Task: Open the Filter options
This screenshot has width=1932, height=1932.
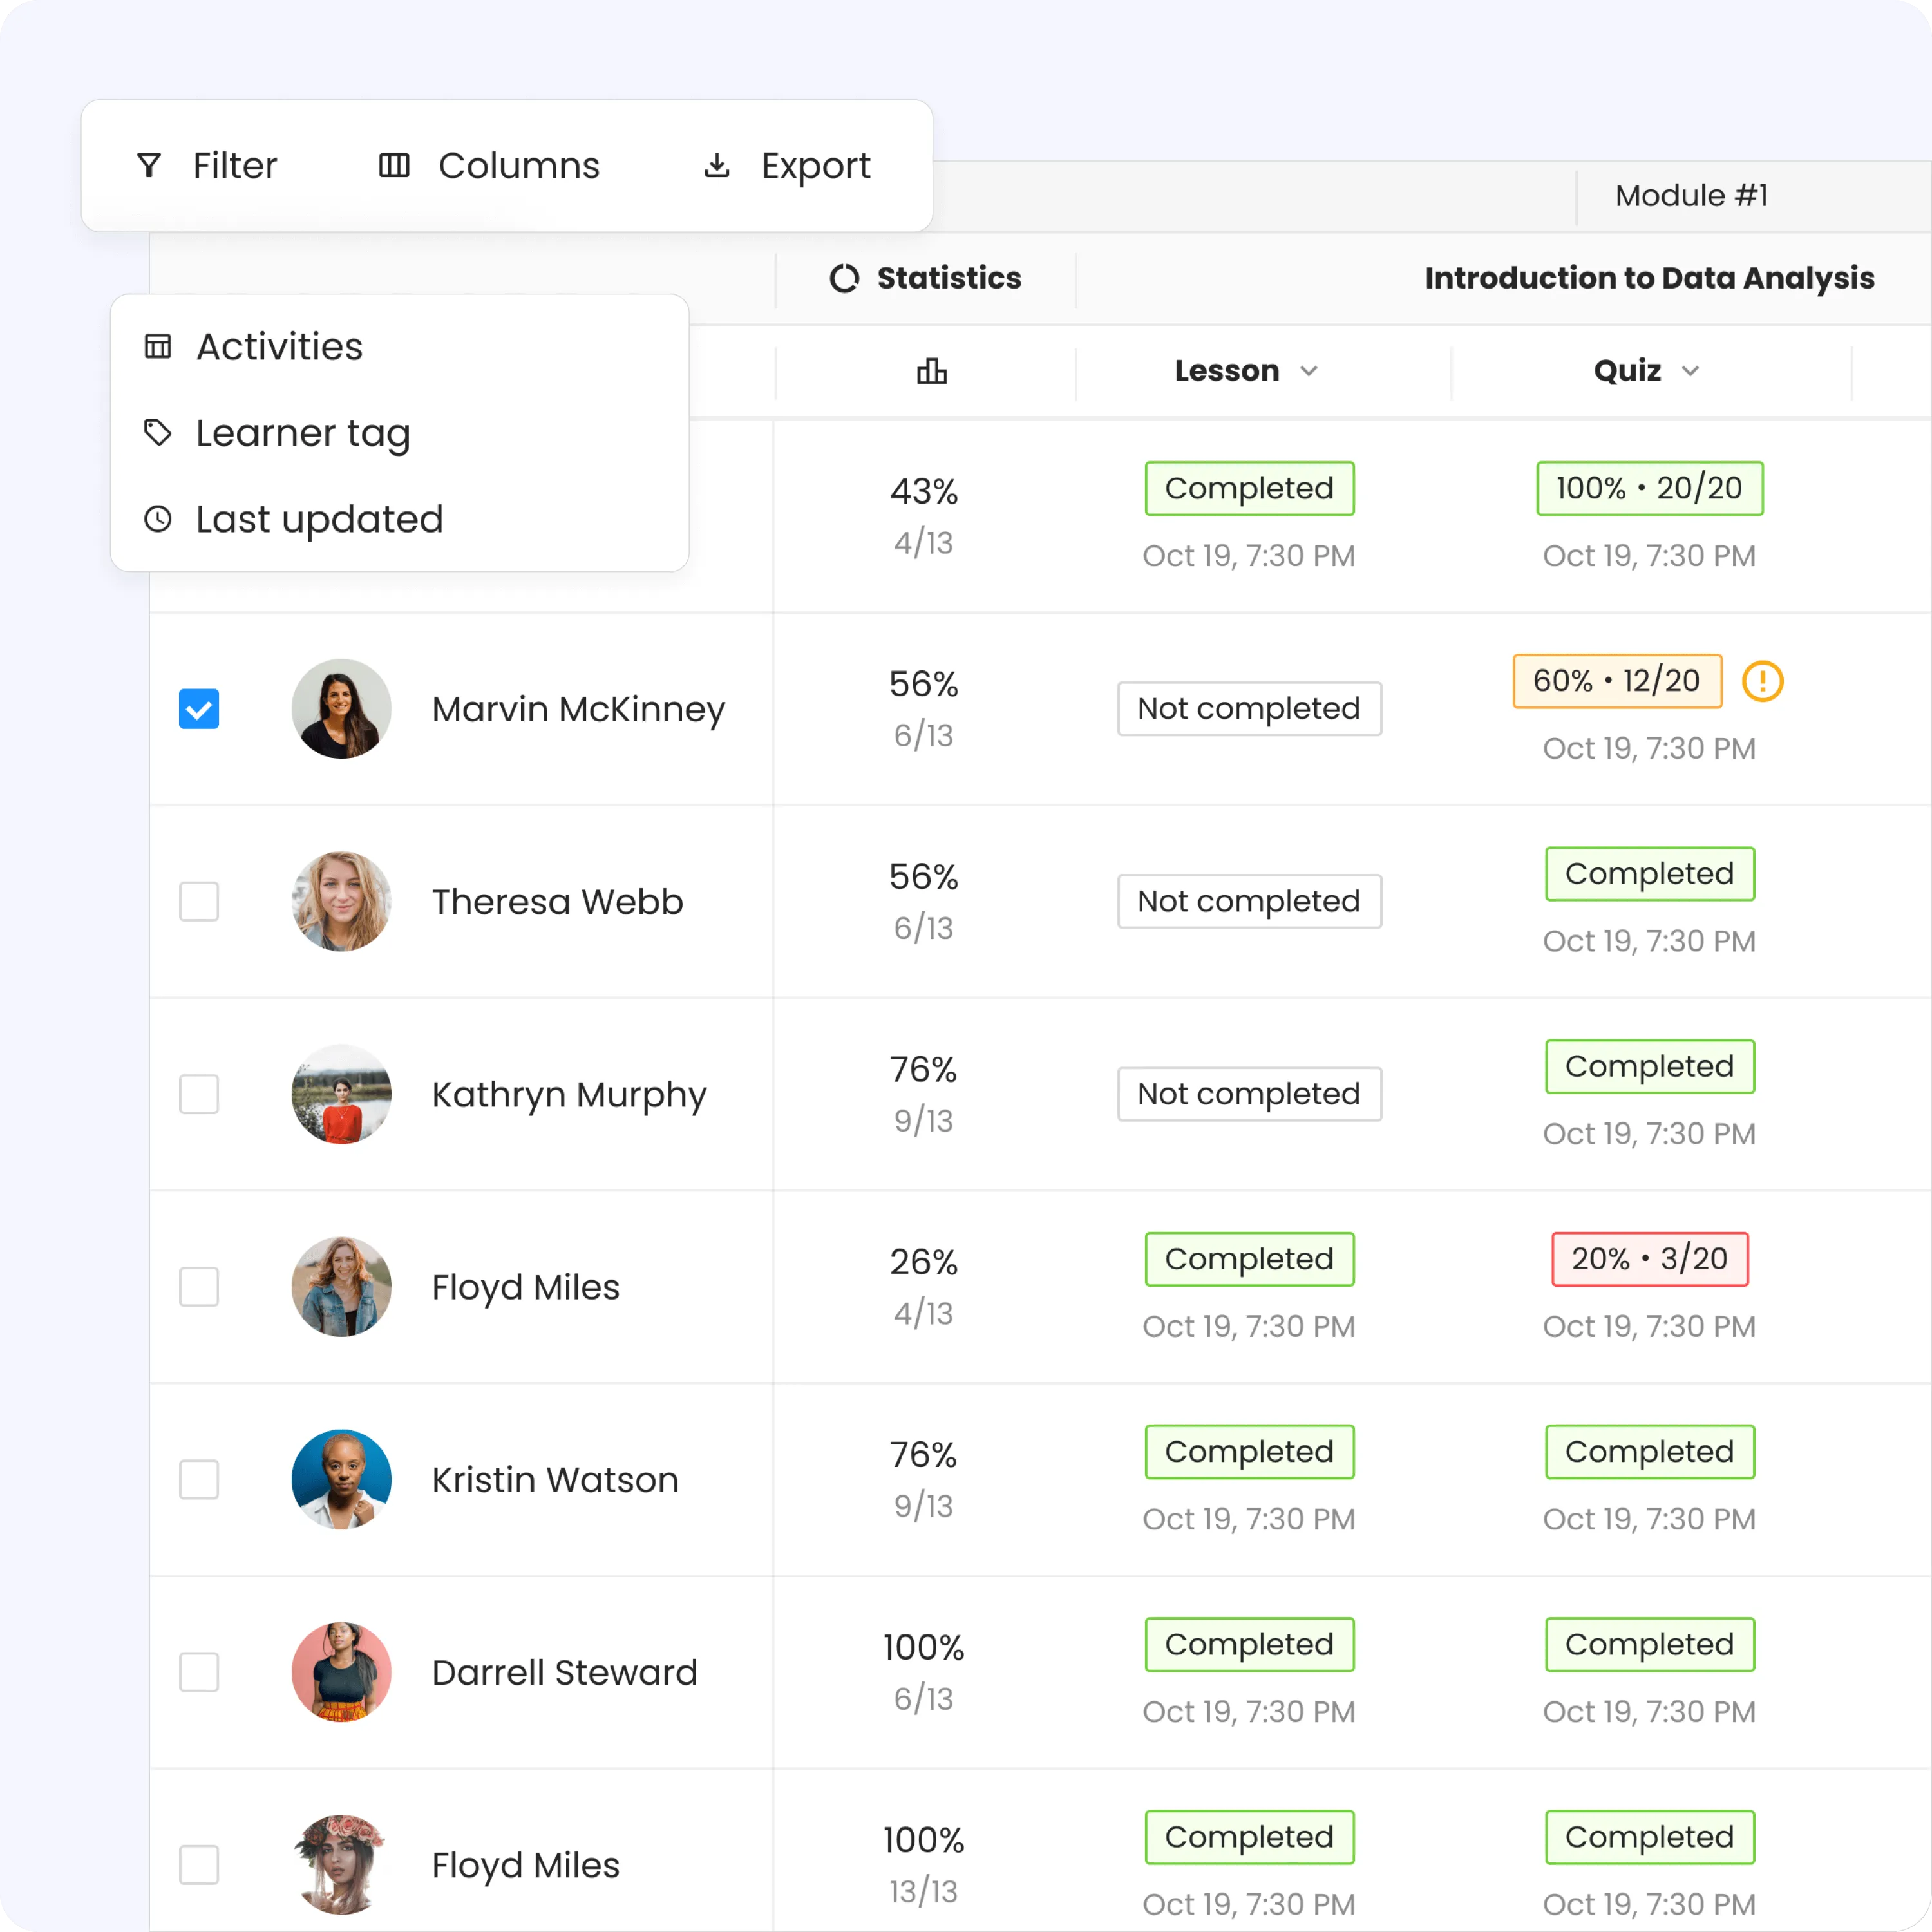Action: point(207,166)
